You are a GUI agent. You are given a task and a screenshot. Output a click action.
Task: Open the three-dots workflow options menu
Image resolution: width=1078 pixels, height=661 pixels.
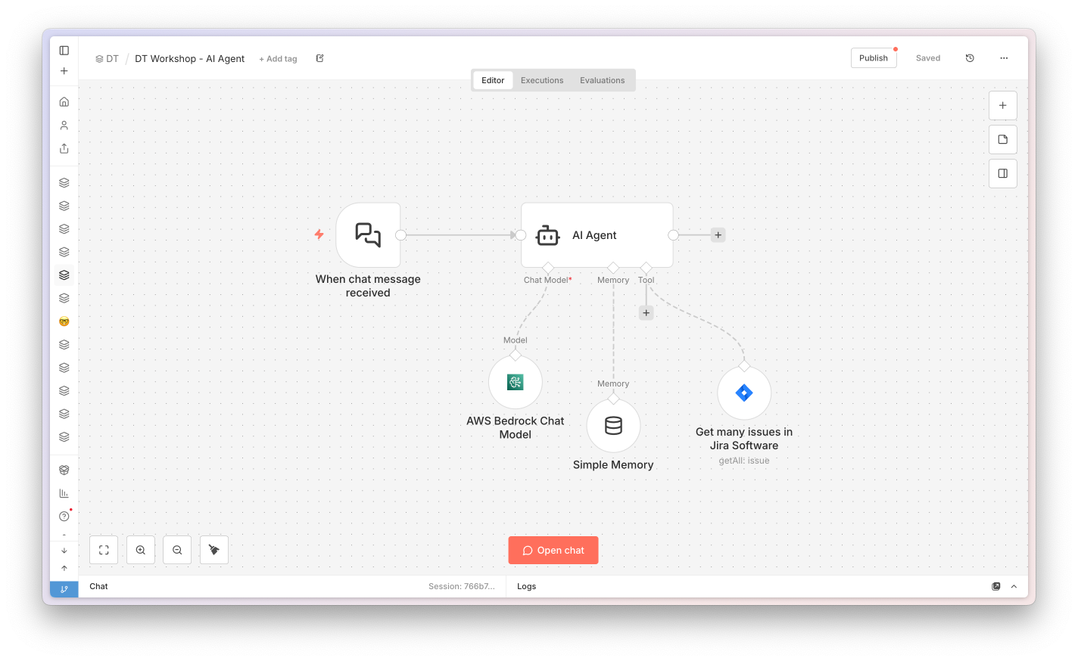click(1004, 58)
